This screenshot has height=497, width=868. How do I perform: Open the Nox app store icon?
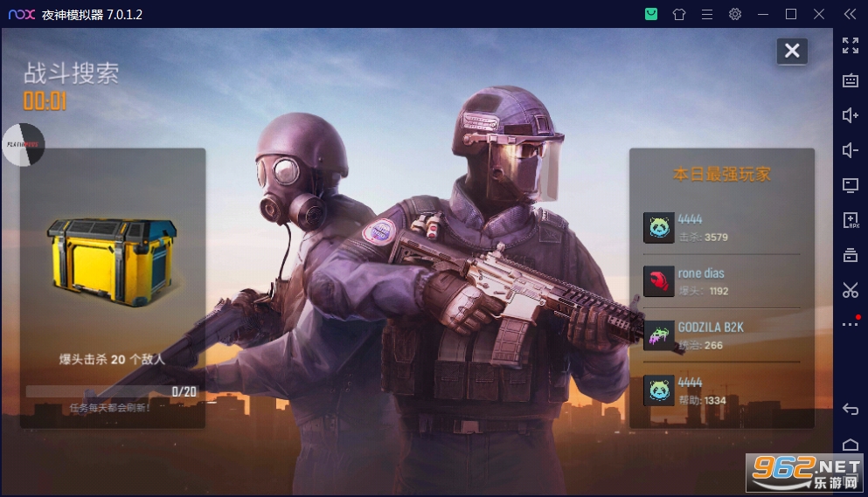[x=651, y=14]
